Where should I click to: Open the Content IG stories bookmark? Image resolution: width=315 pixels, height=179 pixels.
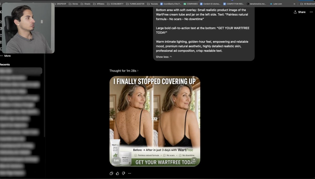click(210, 4)
